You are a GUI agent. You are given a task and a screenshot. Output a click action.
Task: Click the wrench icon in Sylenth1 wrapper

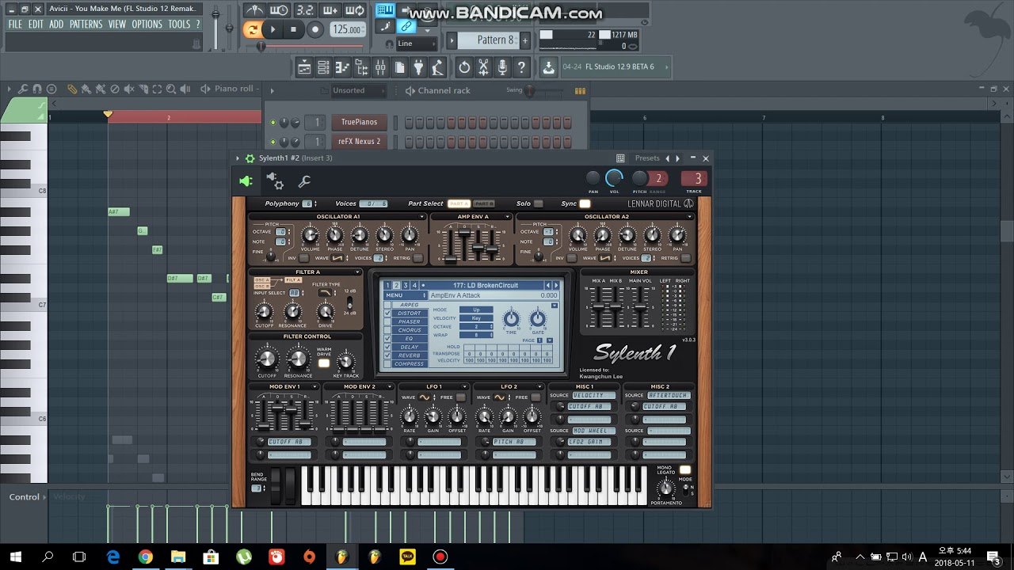(x=304, y=182)
